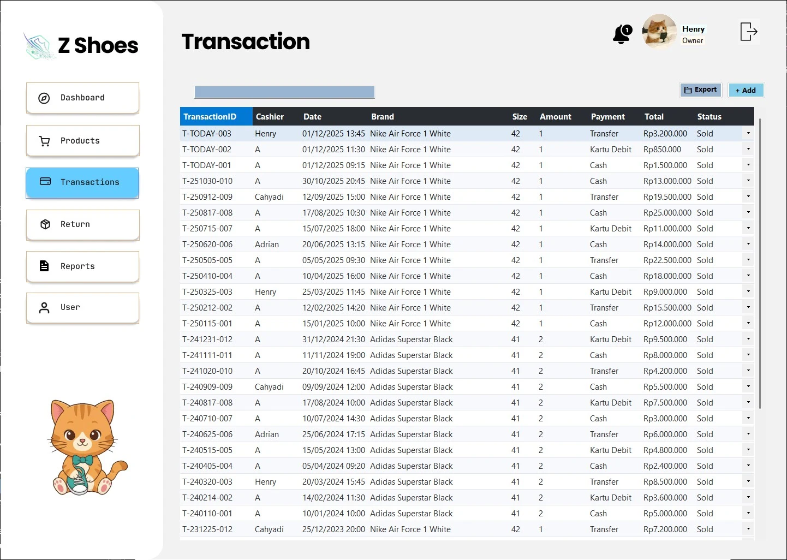Click the Transaction page heading
Viewport: 787px width, 560px height.
[x=246, y=41]
